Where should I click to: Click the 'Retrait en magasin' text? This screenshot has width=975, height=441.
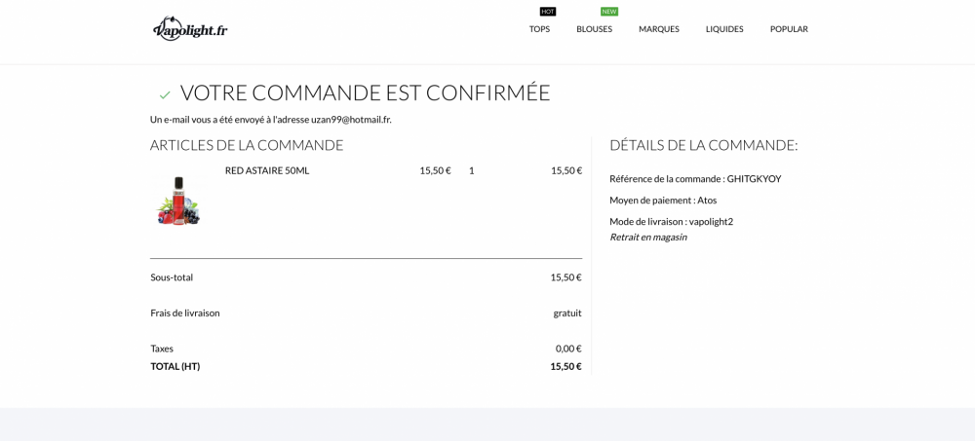pos(648,237)
